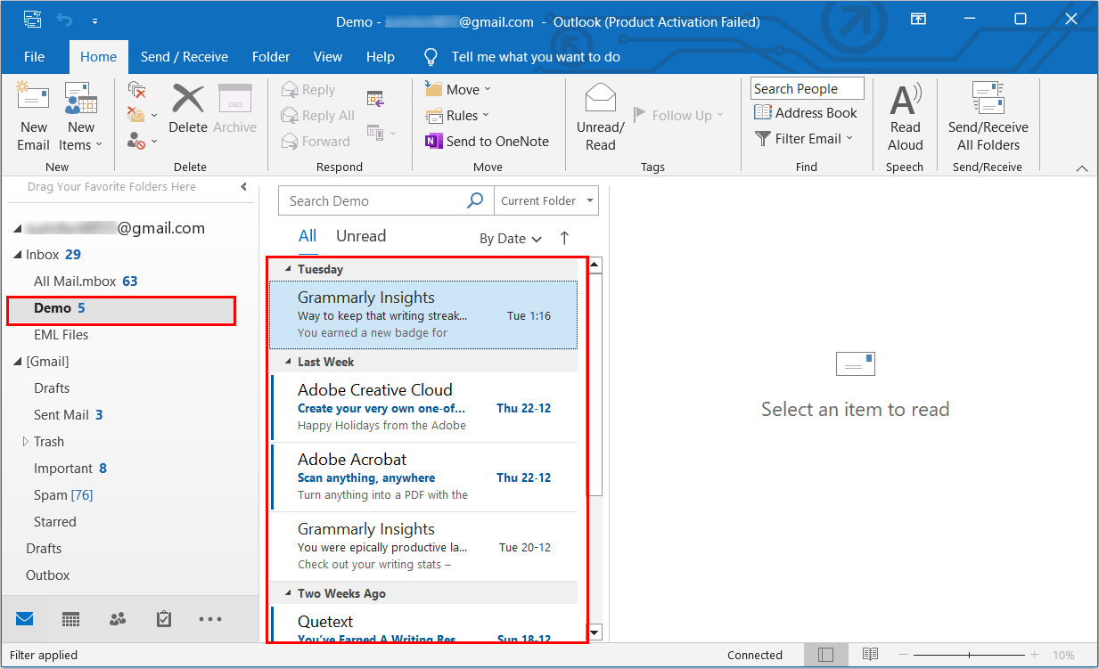The width and height of the screenshot is (1099, 669).
Task: Switch to the Send / Receive tab
Action: [x=185, y=56]
